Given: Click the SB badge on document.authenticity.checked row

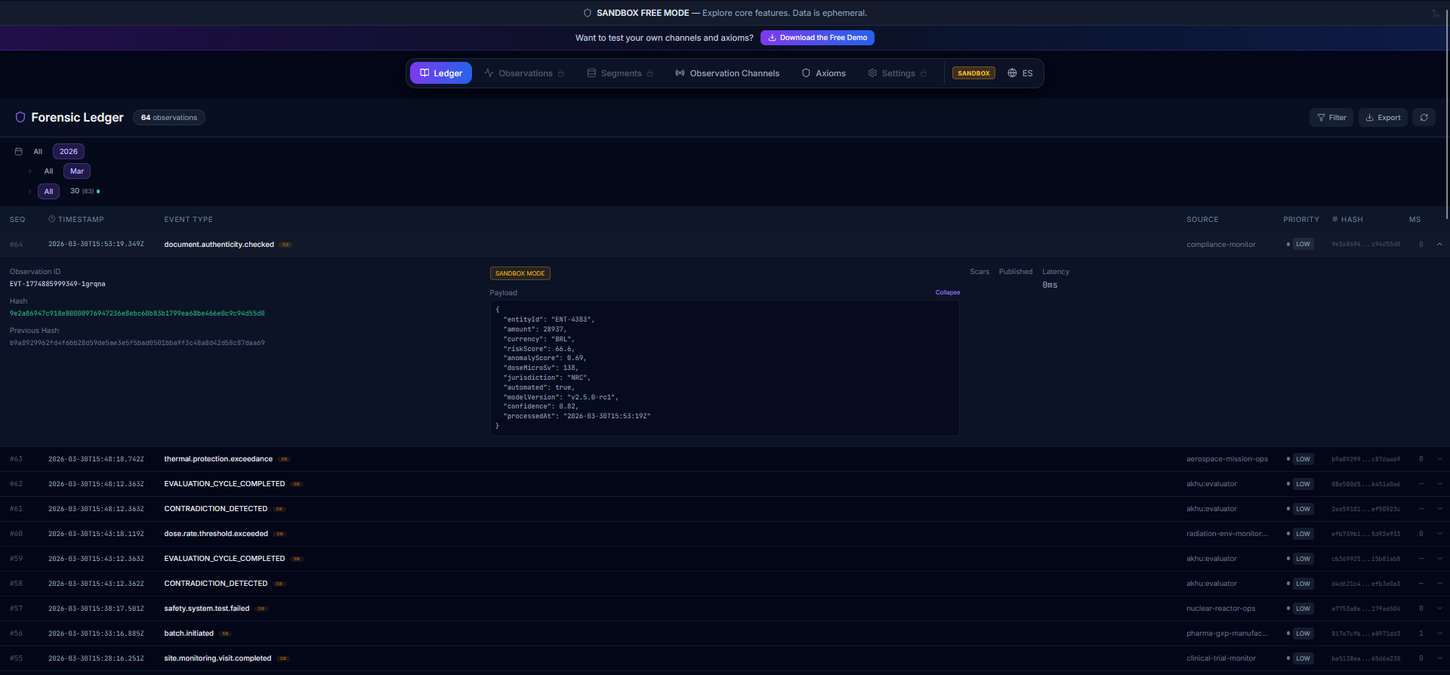Looking at the screenshot, I should click(285, 245).
